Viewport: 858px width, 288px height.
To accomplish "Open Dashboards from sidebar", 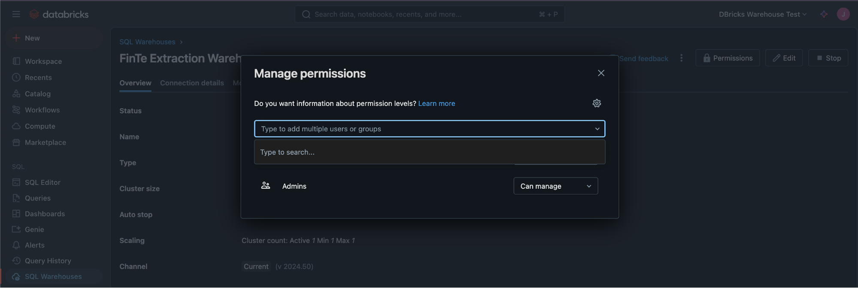I will (x=45, y=214).
